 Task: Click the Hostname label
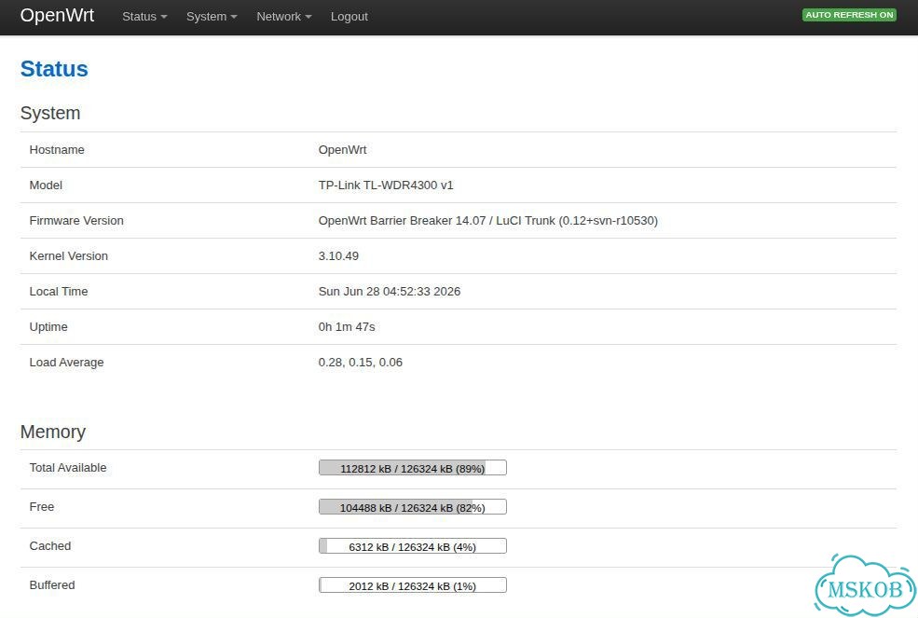pos(57,150)
